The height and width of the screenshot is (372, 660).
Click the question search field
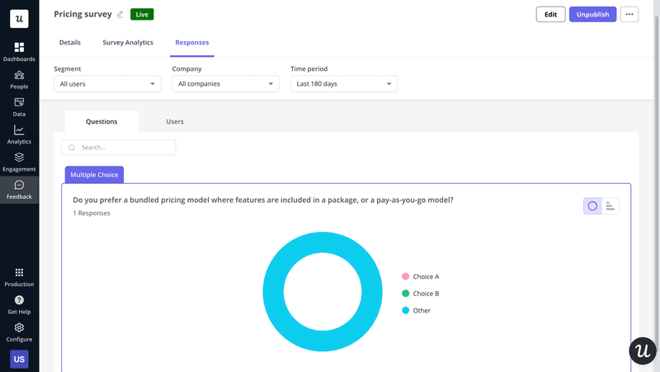tap(124, 148)
